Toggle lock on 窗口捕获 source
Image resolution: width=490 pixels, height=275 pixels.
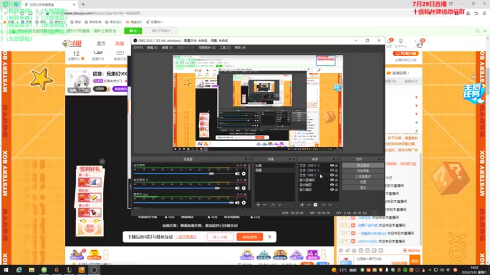336,189
